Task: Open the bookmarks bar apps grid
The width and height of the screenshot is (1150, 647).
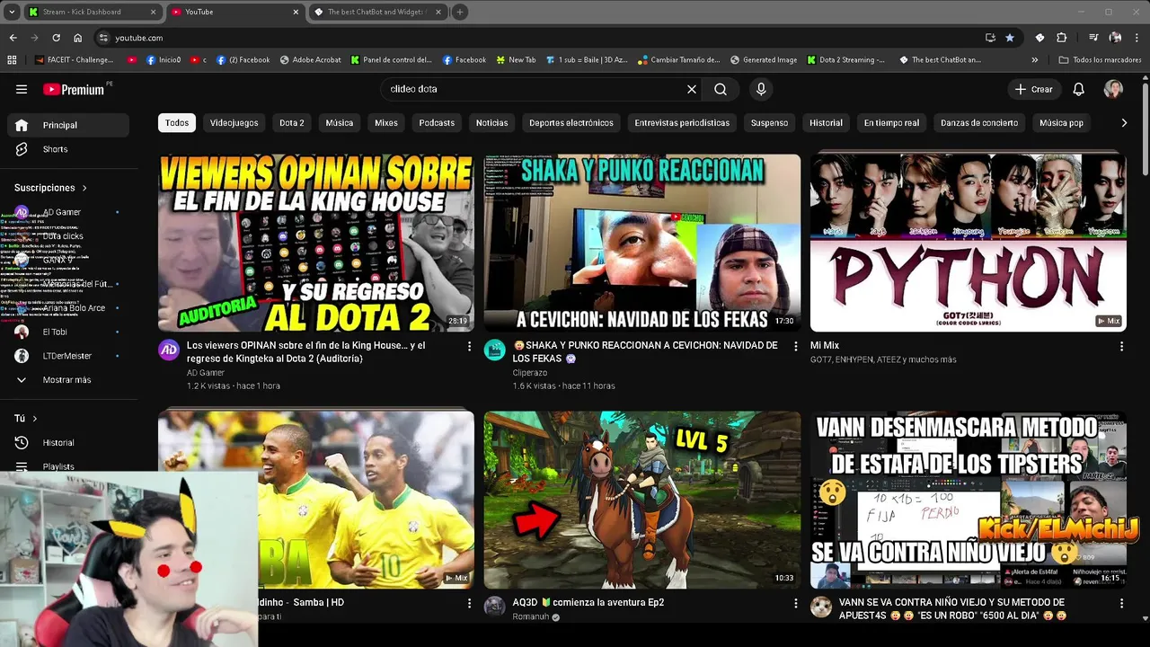Action: pos(12,60)
